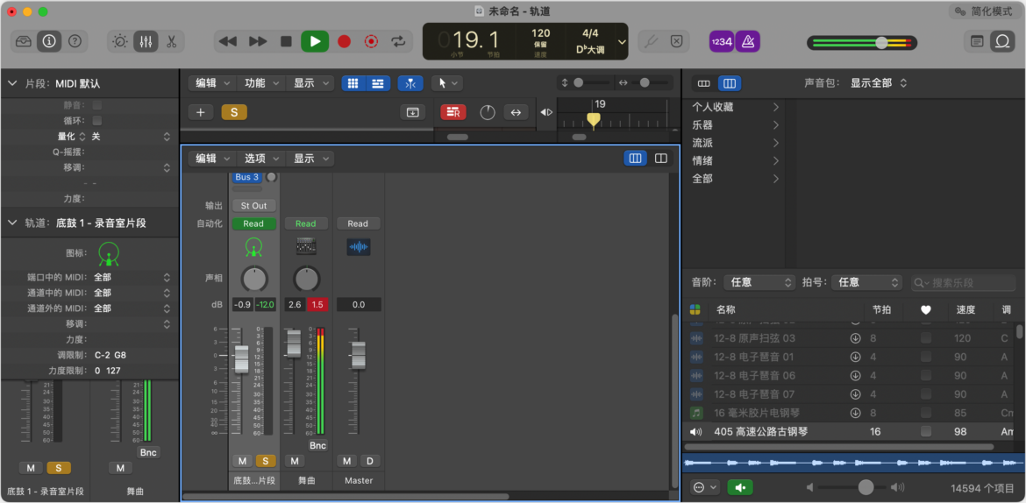The width and height of the screenshot is (1026, 503).
Task: Open the Tuner icon
Action: click(x=651, y=41)
